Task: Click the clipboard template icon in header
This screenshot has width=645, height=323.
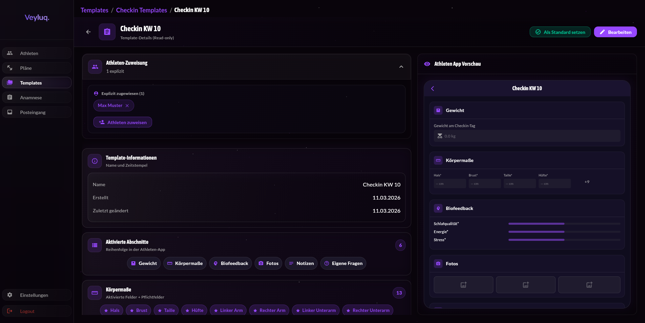Action: pos(107,32)
